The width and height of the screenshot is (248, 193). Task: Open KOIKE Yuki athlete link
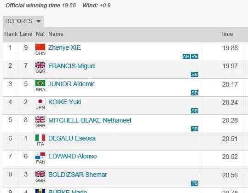click(65, 102)
